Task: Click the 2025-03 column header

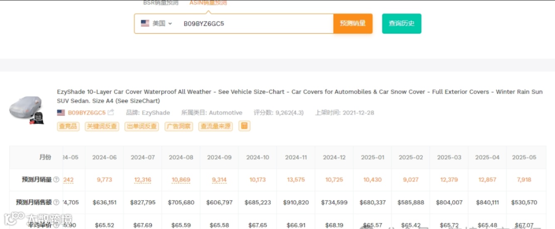Action: coord(449,157)
